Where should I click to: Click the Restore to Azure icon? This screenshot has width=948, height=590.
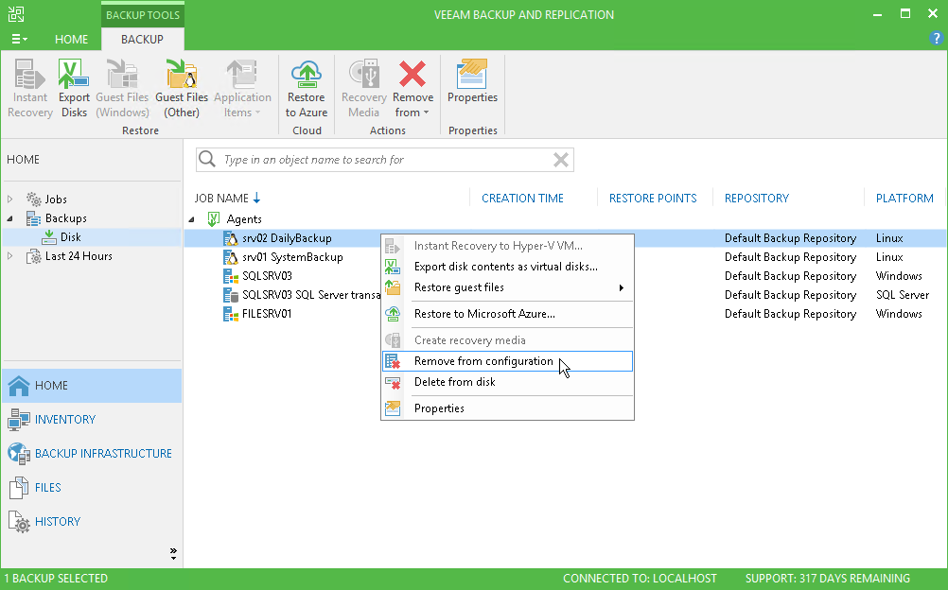click(307, 88)
